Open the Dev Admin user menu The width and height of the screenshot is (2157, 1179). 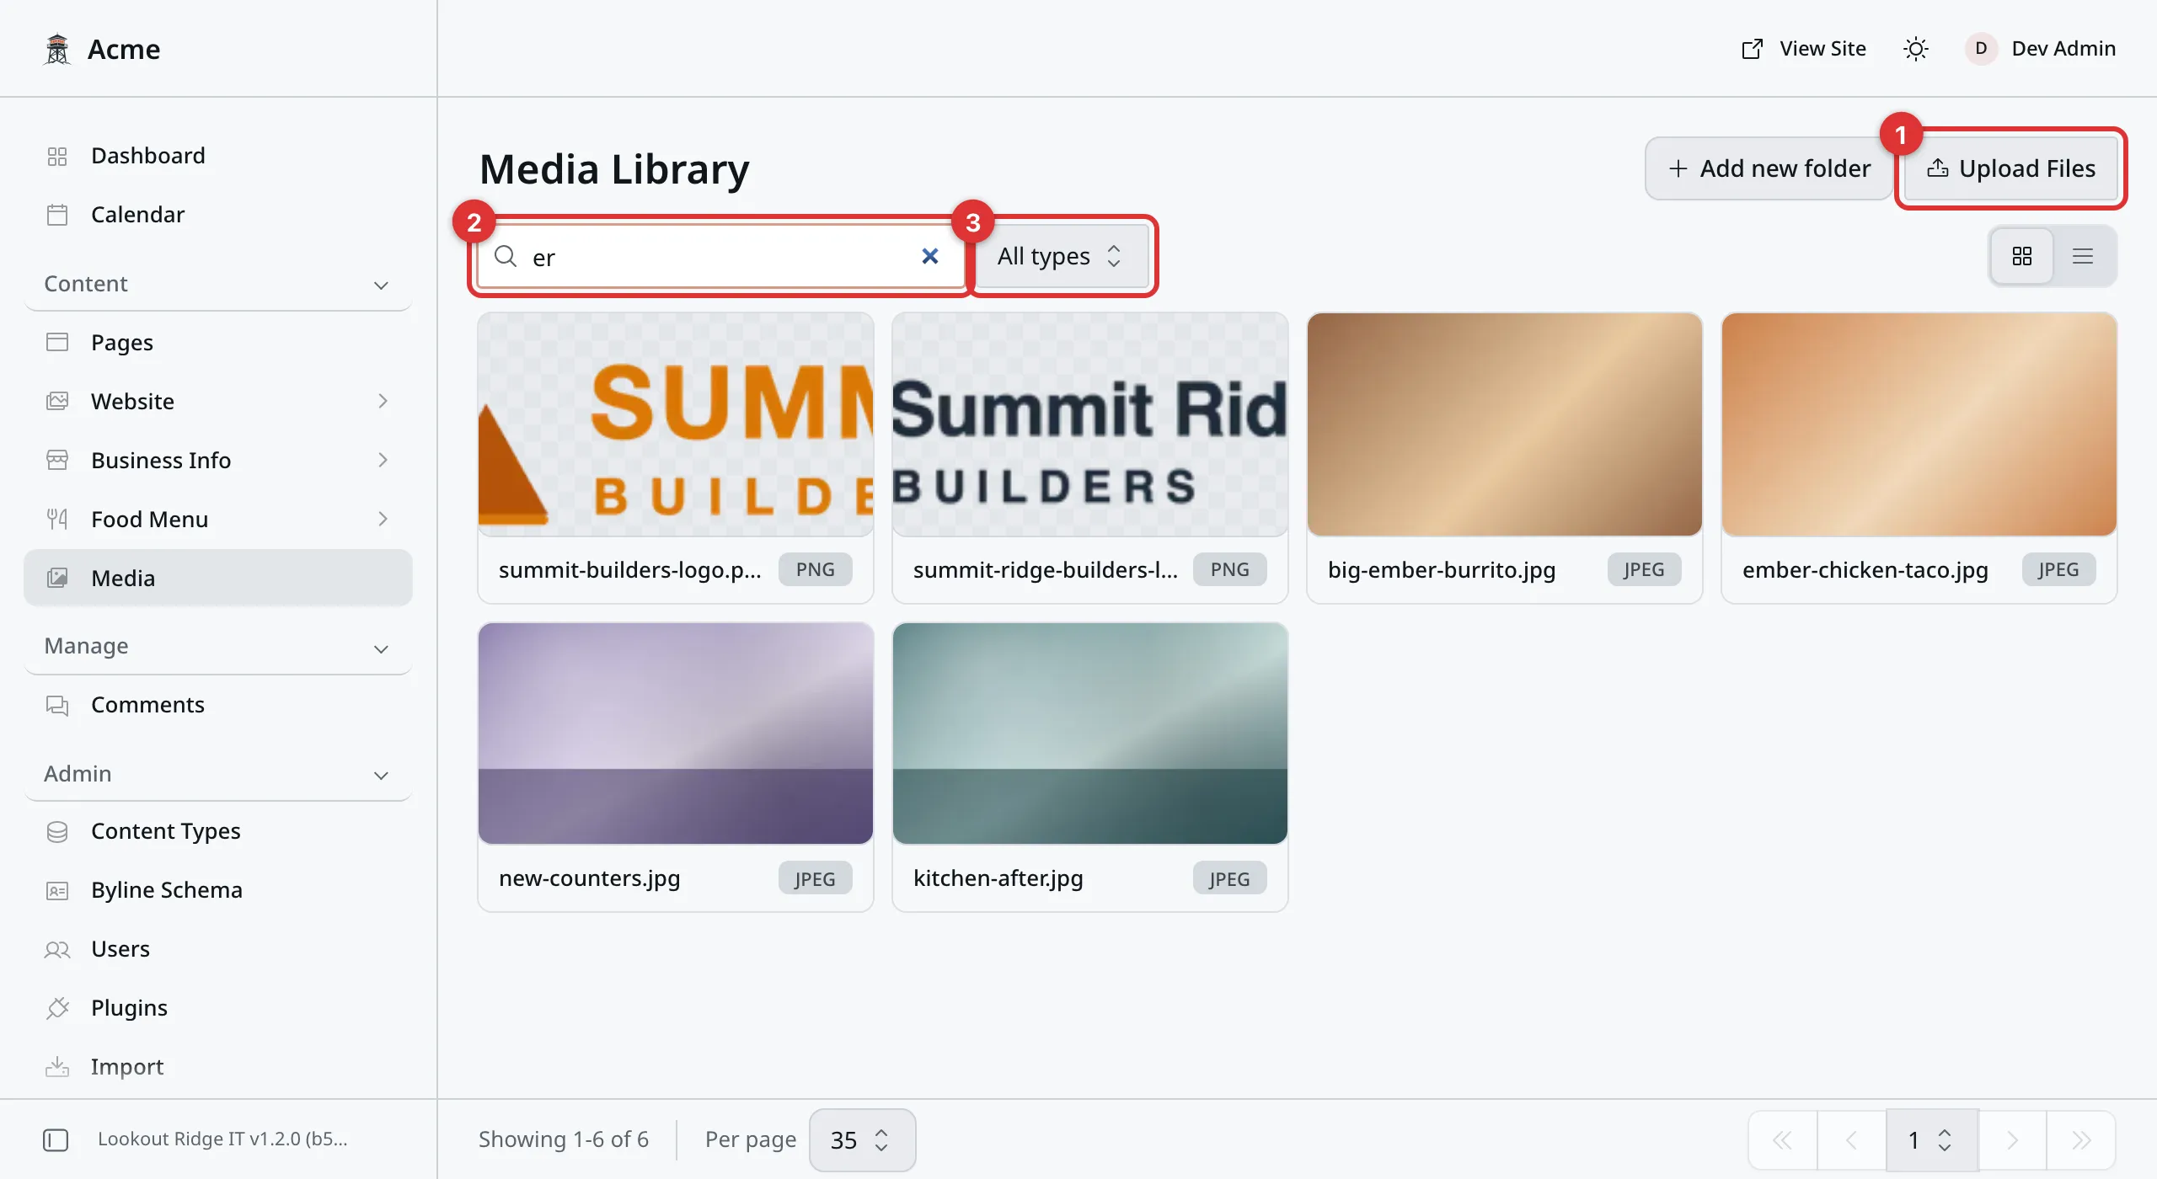pos(2041,49)
